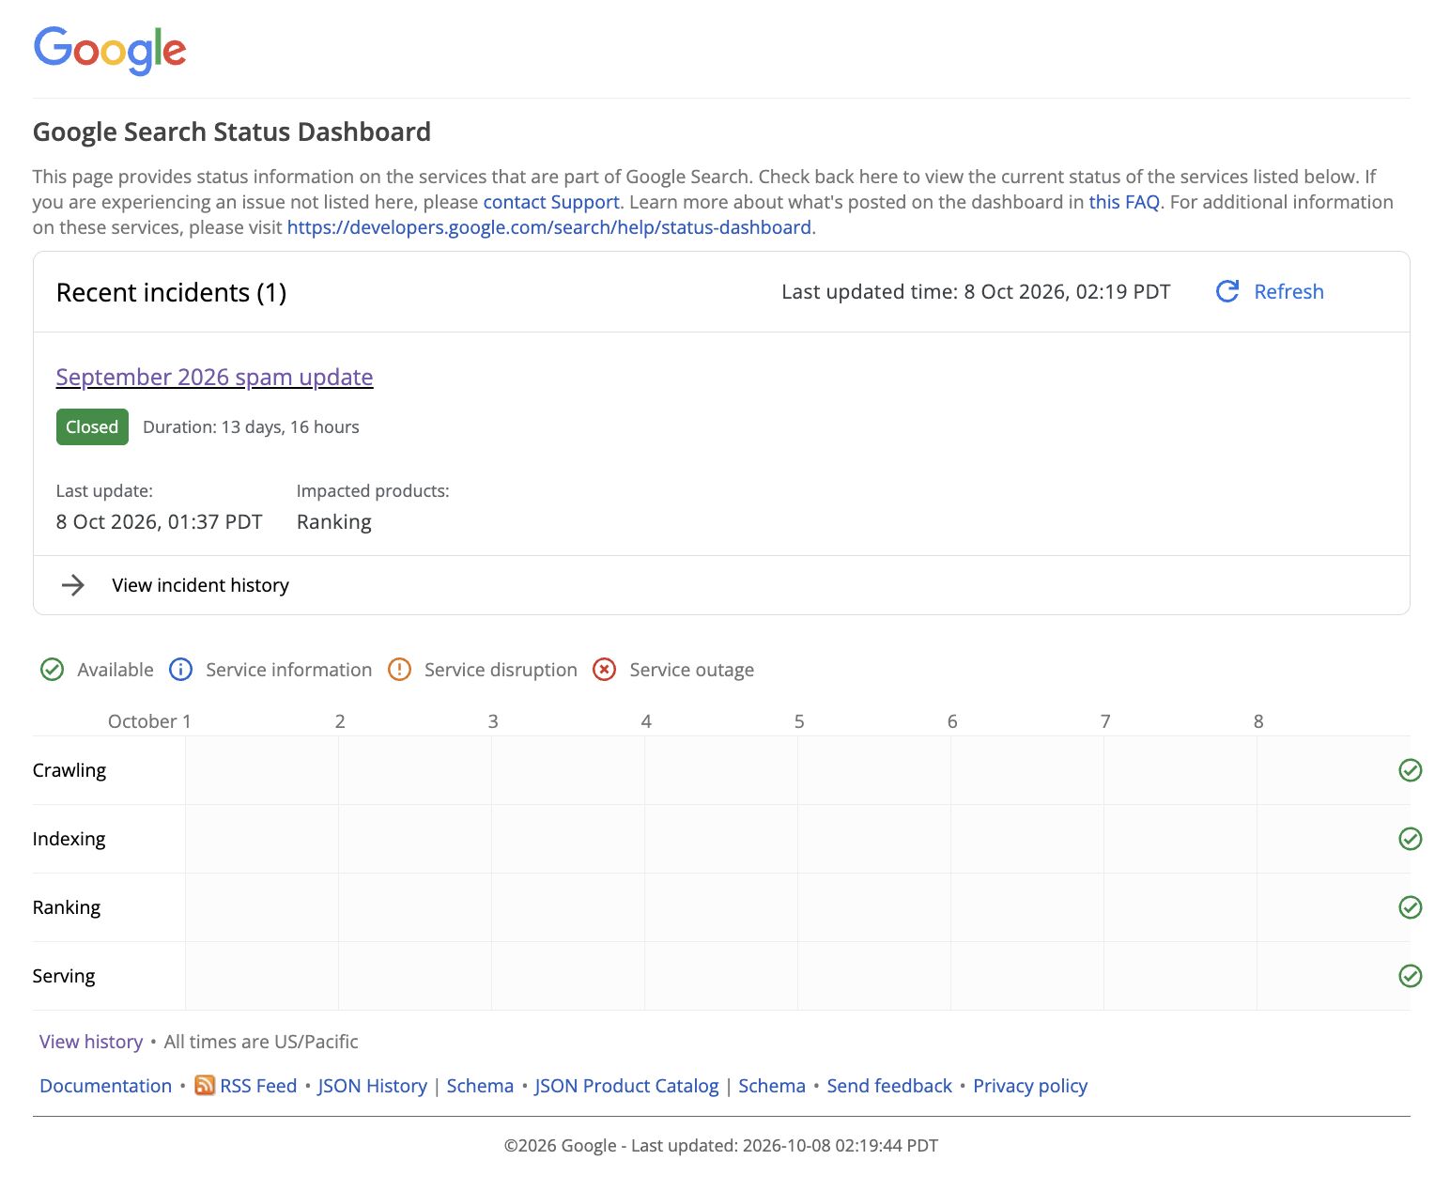This screenshot has height=1191, width=1450.
Task: Click Send feedback link
Action: (889, 1086)
